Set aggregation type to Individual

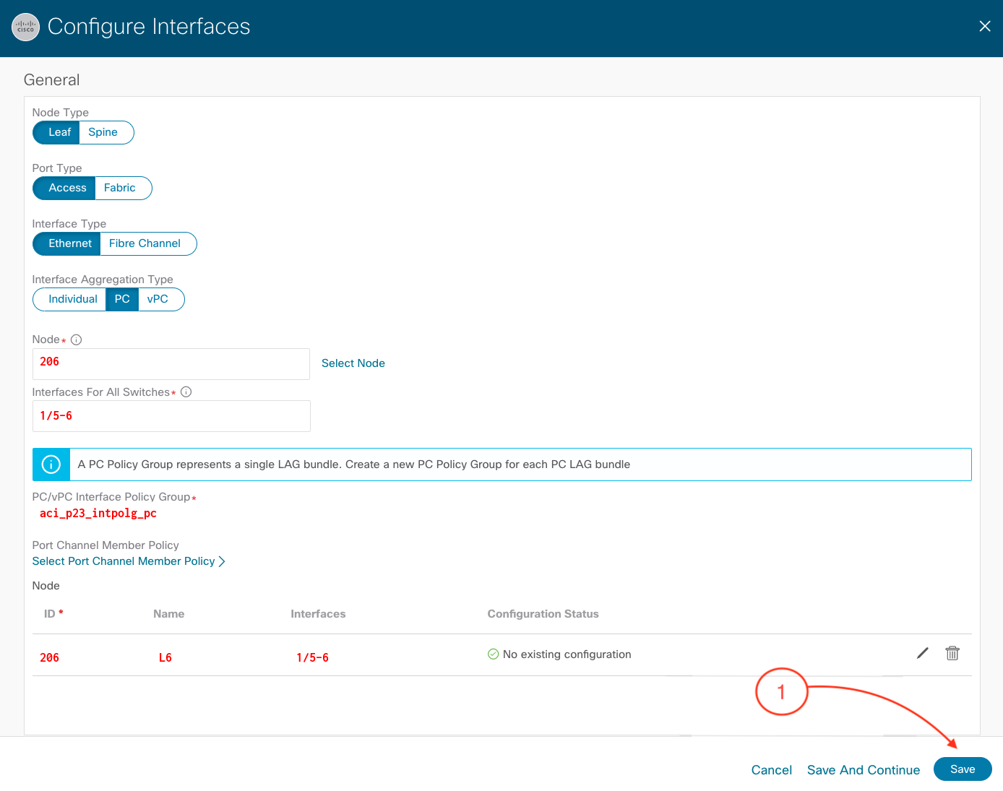pos(72,299)
